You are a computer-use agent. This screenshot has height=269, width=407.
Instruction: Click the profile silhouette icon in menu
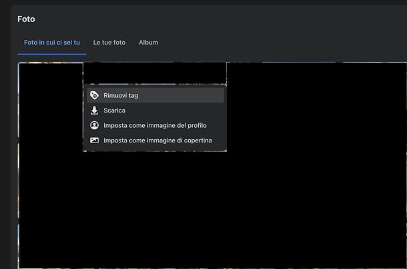pyautogui.click(x=94, y=125)
